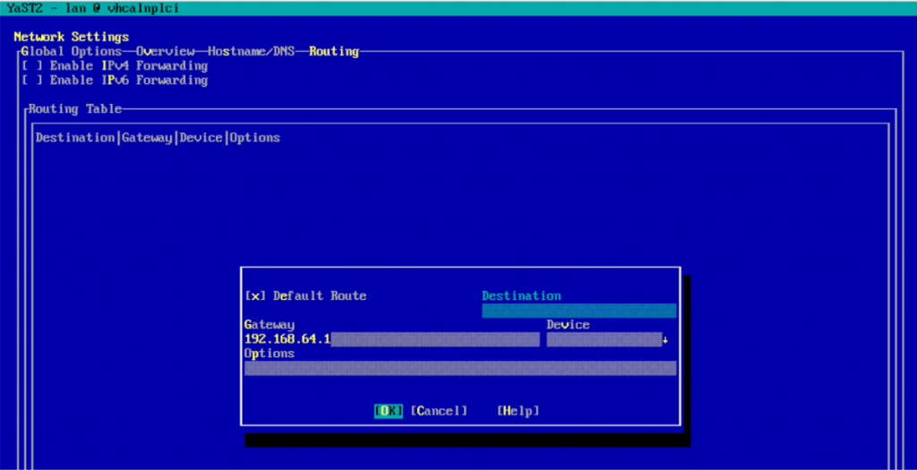Click the Destination column header

pos(75,138)
